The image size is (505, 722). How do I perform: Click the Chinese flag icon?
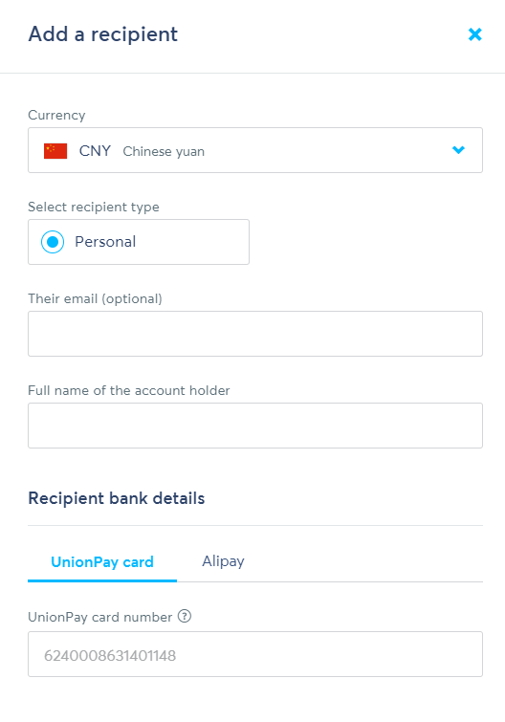[55, 151]
